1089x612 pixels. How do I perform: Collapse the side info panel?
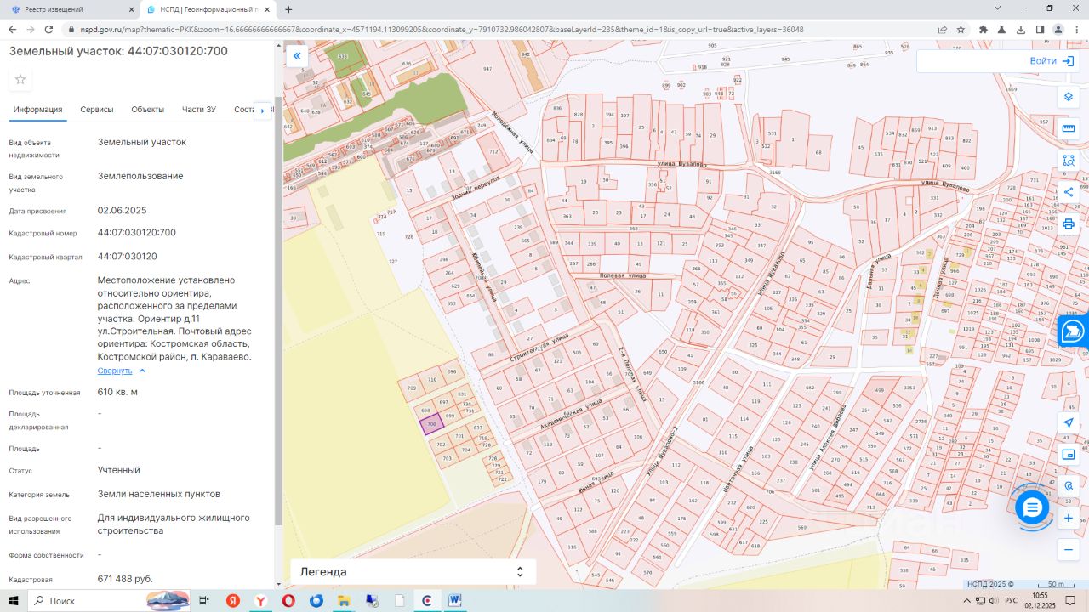tap(297, 56)
